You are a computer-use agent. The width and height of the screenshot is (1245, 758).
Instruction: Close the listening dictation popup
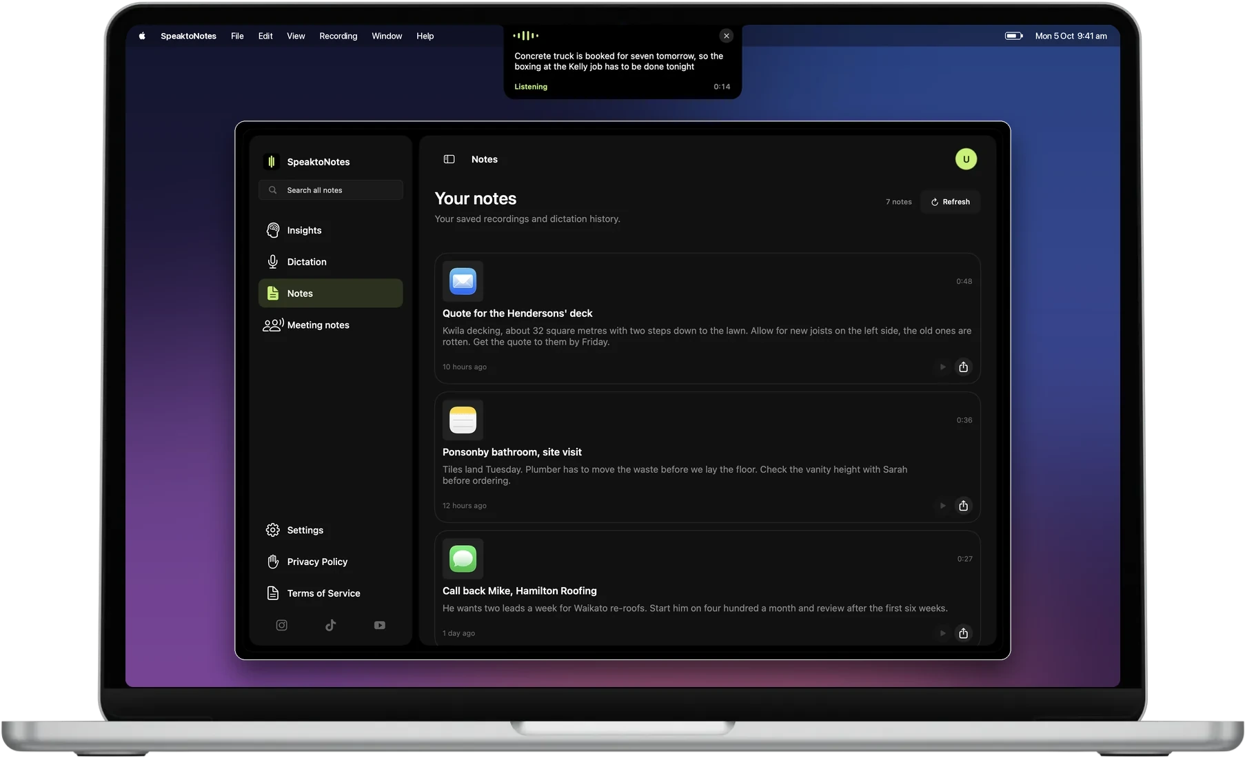click(726, 36)
